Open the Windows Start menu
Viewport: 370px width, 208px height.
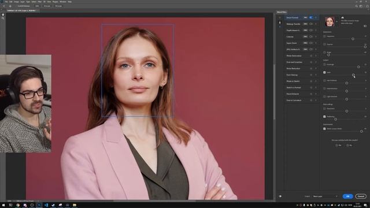(x=3, y=205)
